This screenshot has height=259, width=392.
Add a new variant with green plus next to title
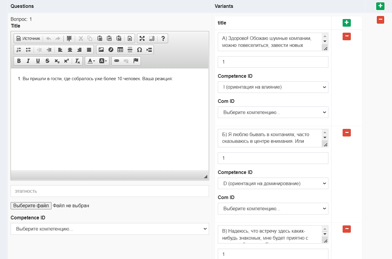347,23
